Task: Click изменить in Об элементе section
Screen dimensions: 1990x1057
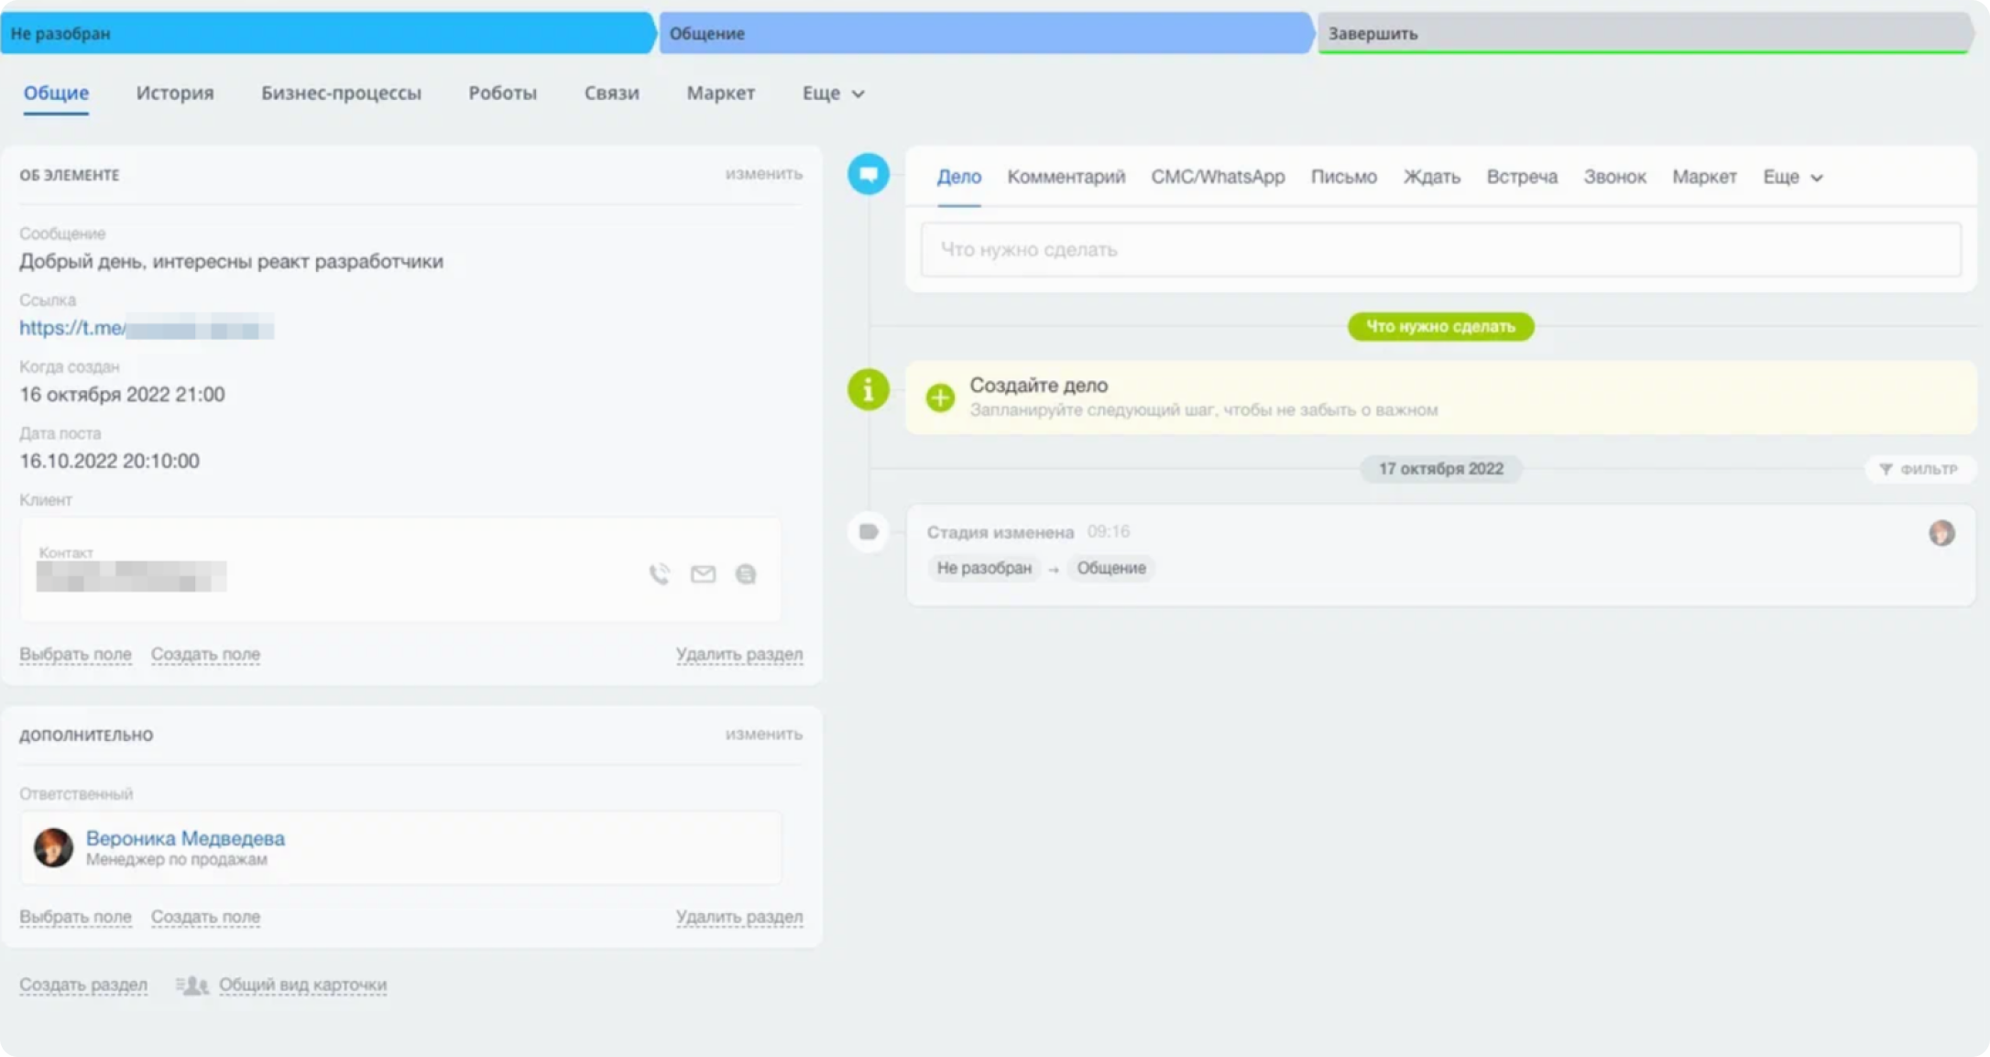Action: 763,174
